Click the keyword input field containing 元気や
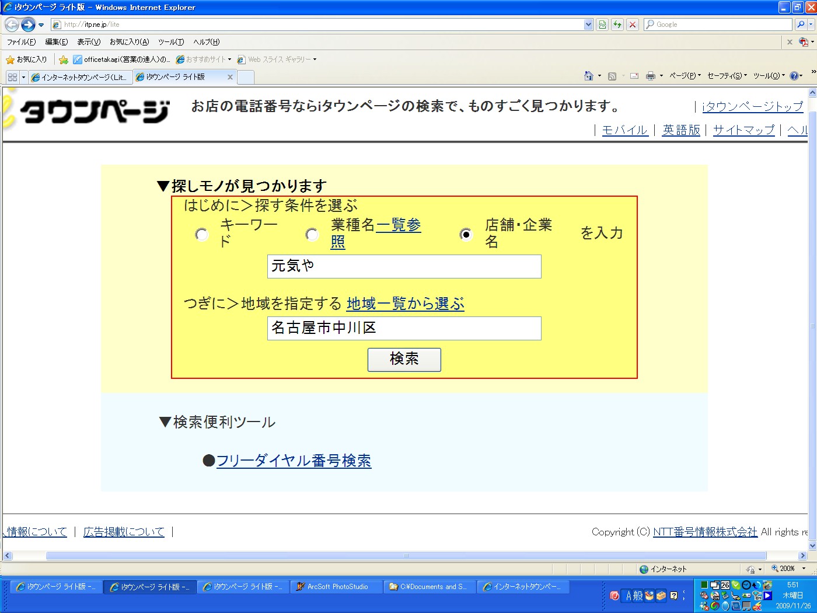The height and width of the screenshot is (613, 817). coord(404,266)
